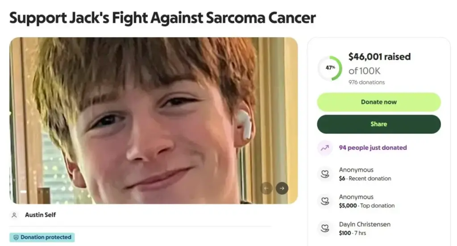This screenshot has height=246, width=457.
Task: Click heart-hands icon beside Dayln Christensen
Action: point(325,228)
